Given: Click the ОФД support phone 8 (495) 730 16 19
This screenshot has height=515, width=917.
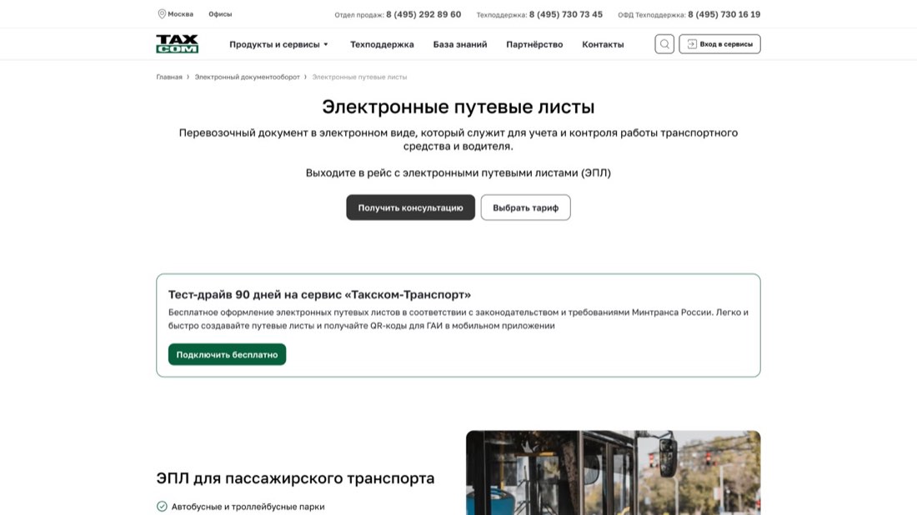Looking at the screenshot, I should point(724,15).
